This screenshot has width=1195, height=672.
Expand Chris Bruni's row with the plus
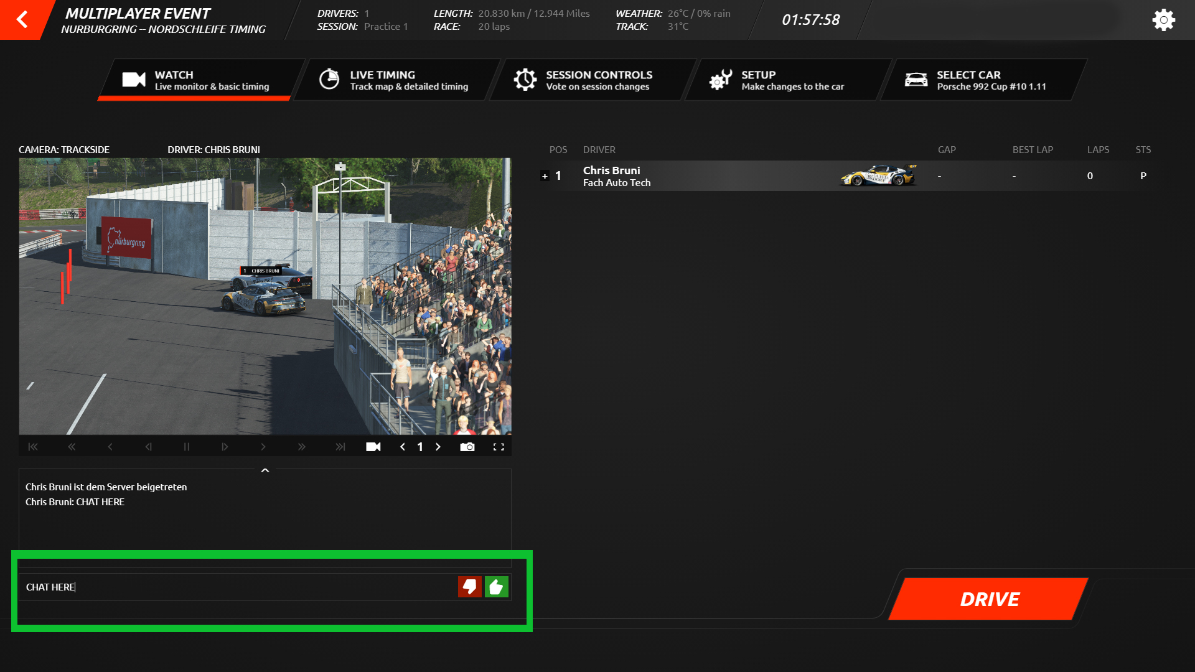(x=545, y=176)
